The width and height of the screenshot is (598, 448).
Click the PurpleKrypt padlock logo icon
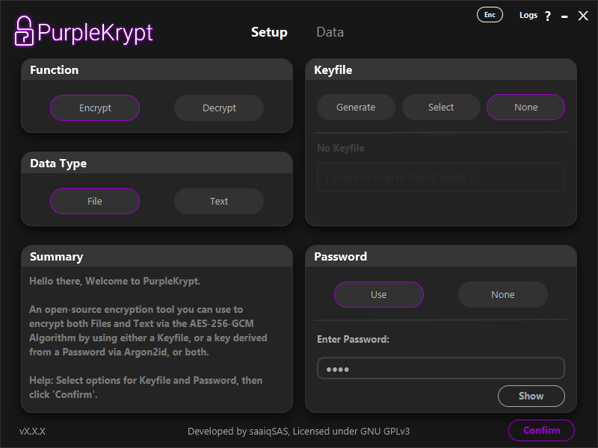pos(24,31)
